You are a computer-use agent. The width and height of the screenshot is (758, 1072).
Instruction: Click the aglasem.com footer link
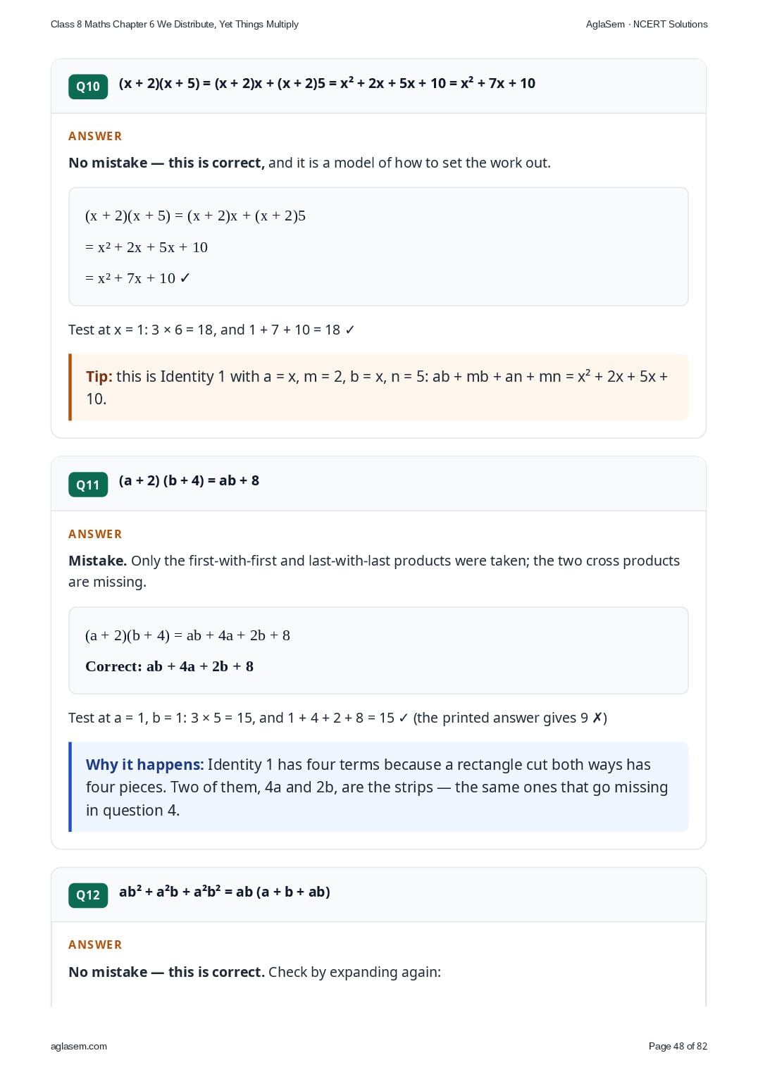point(79,1046)
